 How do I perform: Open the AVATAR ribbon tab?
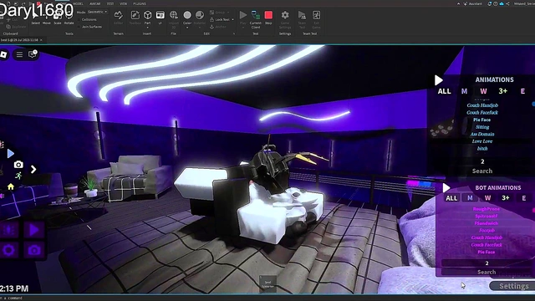coord(94,3)
